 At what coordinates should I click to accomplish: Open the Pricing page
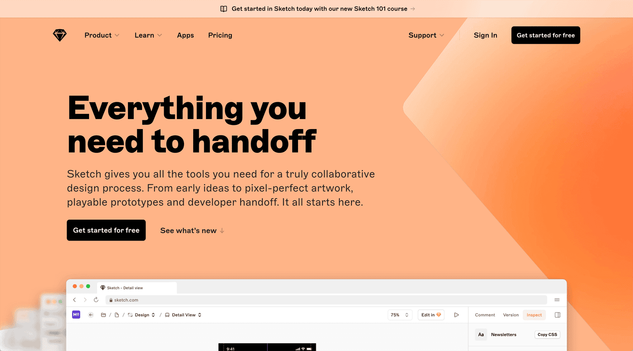pos(220,35)
